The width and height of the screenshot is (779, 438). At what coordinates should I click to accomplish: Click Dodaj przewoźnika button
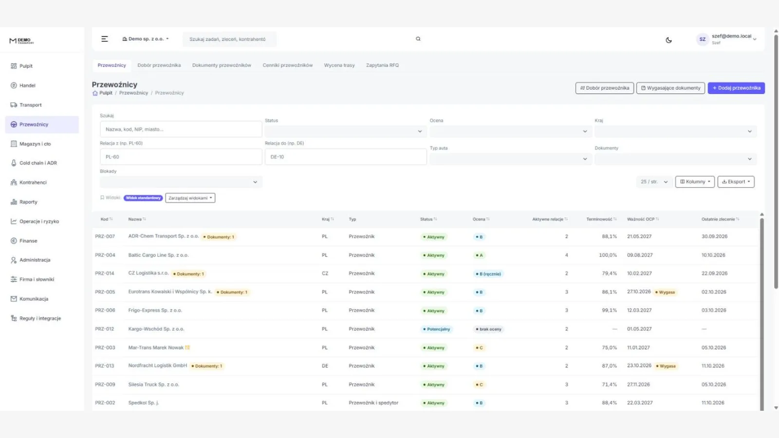pos(736,88)
